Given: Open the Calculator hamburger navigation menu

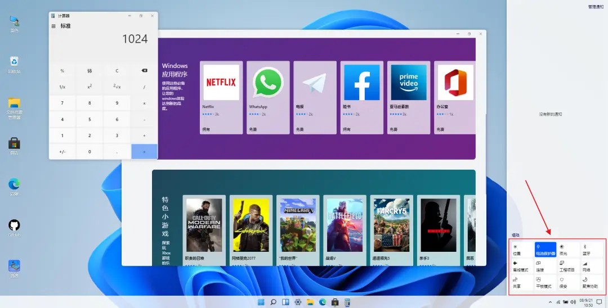Looking at the screenshot, I should click(x=53, y=26).
